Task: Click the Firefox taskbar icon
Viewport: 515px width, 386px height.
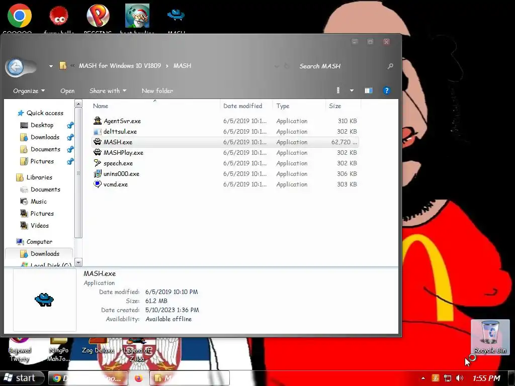Action: 138,378
